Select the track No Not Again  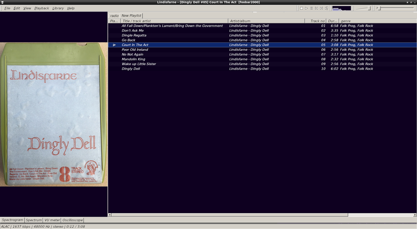click(x=262, y=54)
